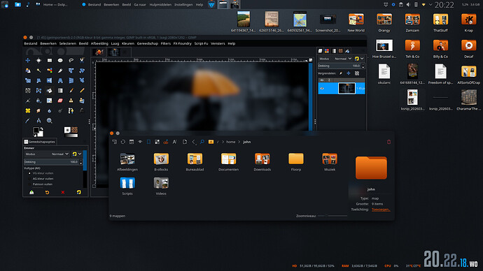Select the Zoom magnifier tool in GIMP
Screen dimensions: 483x271
tap(49, 121)
